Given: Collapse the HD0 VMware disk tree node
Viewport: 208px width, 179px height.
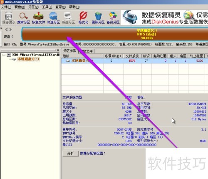Looking at the screenshot, I should click(4, 55).
